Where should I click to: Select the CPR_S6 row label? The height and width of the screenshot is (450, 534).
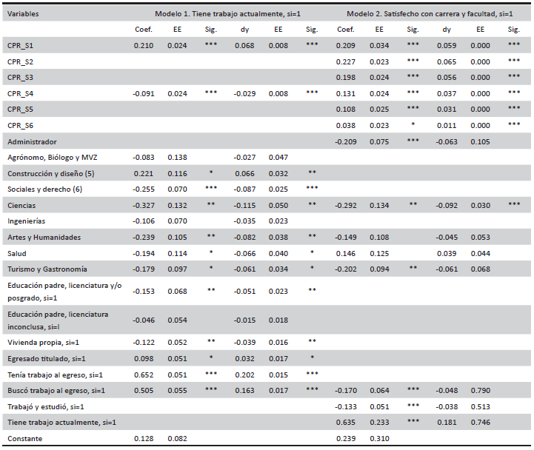[x=20, y=125]
